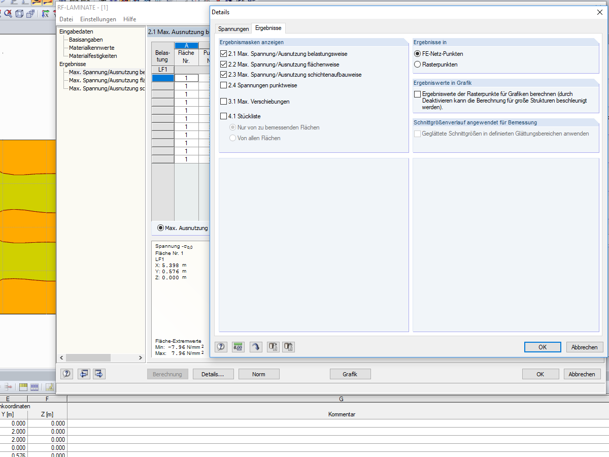The width and height of the screenshot is (609, 457).
Task: Open help in the Details dialog
Action: click(x=221, y=347)
